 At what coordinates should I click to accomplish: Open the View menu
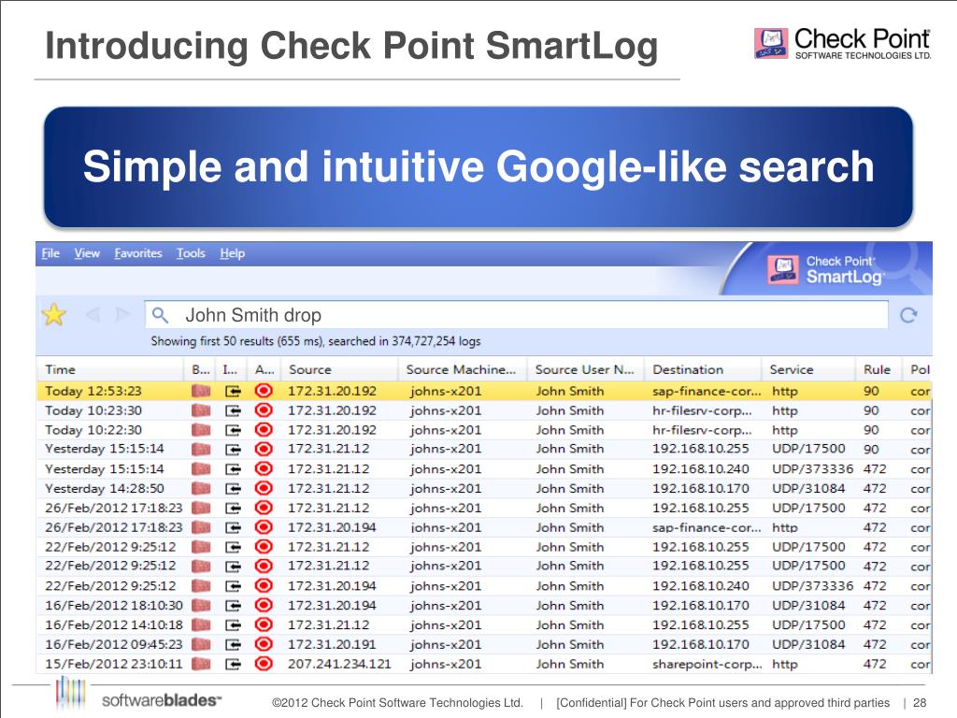pos(87,253)
